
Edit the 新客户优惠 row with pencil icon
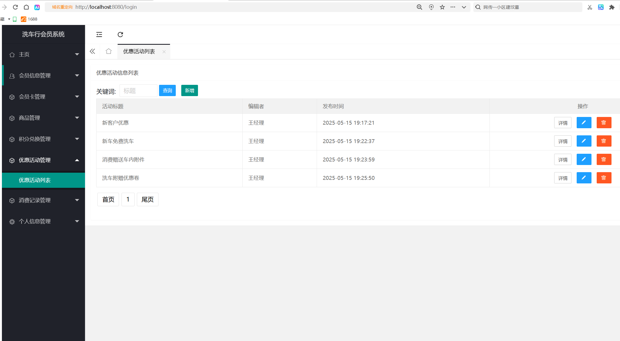[584, 123]
